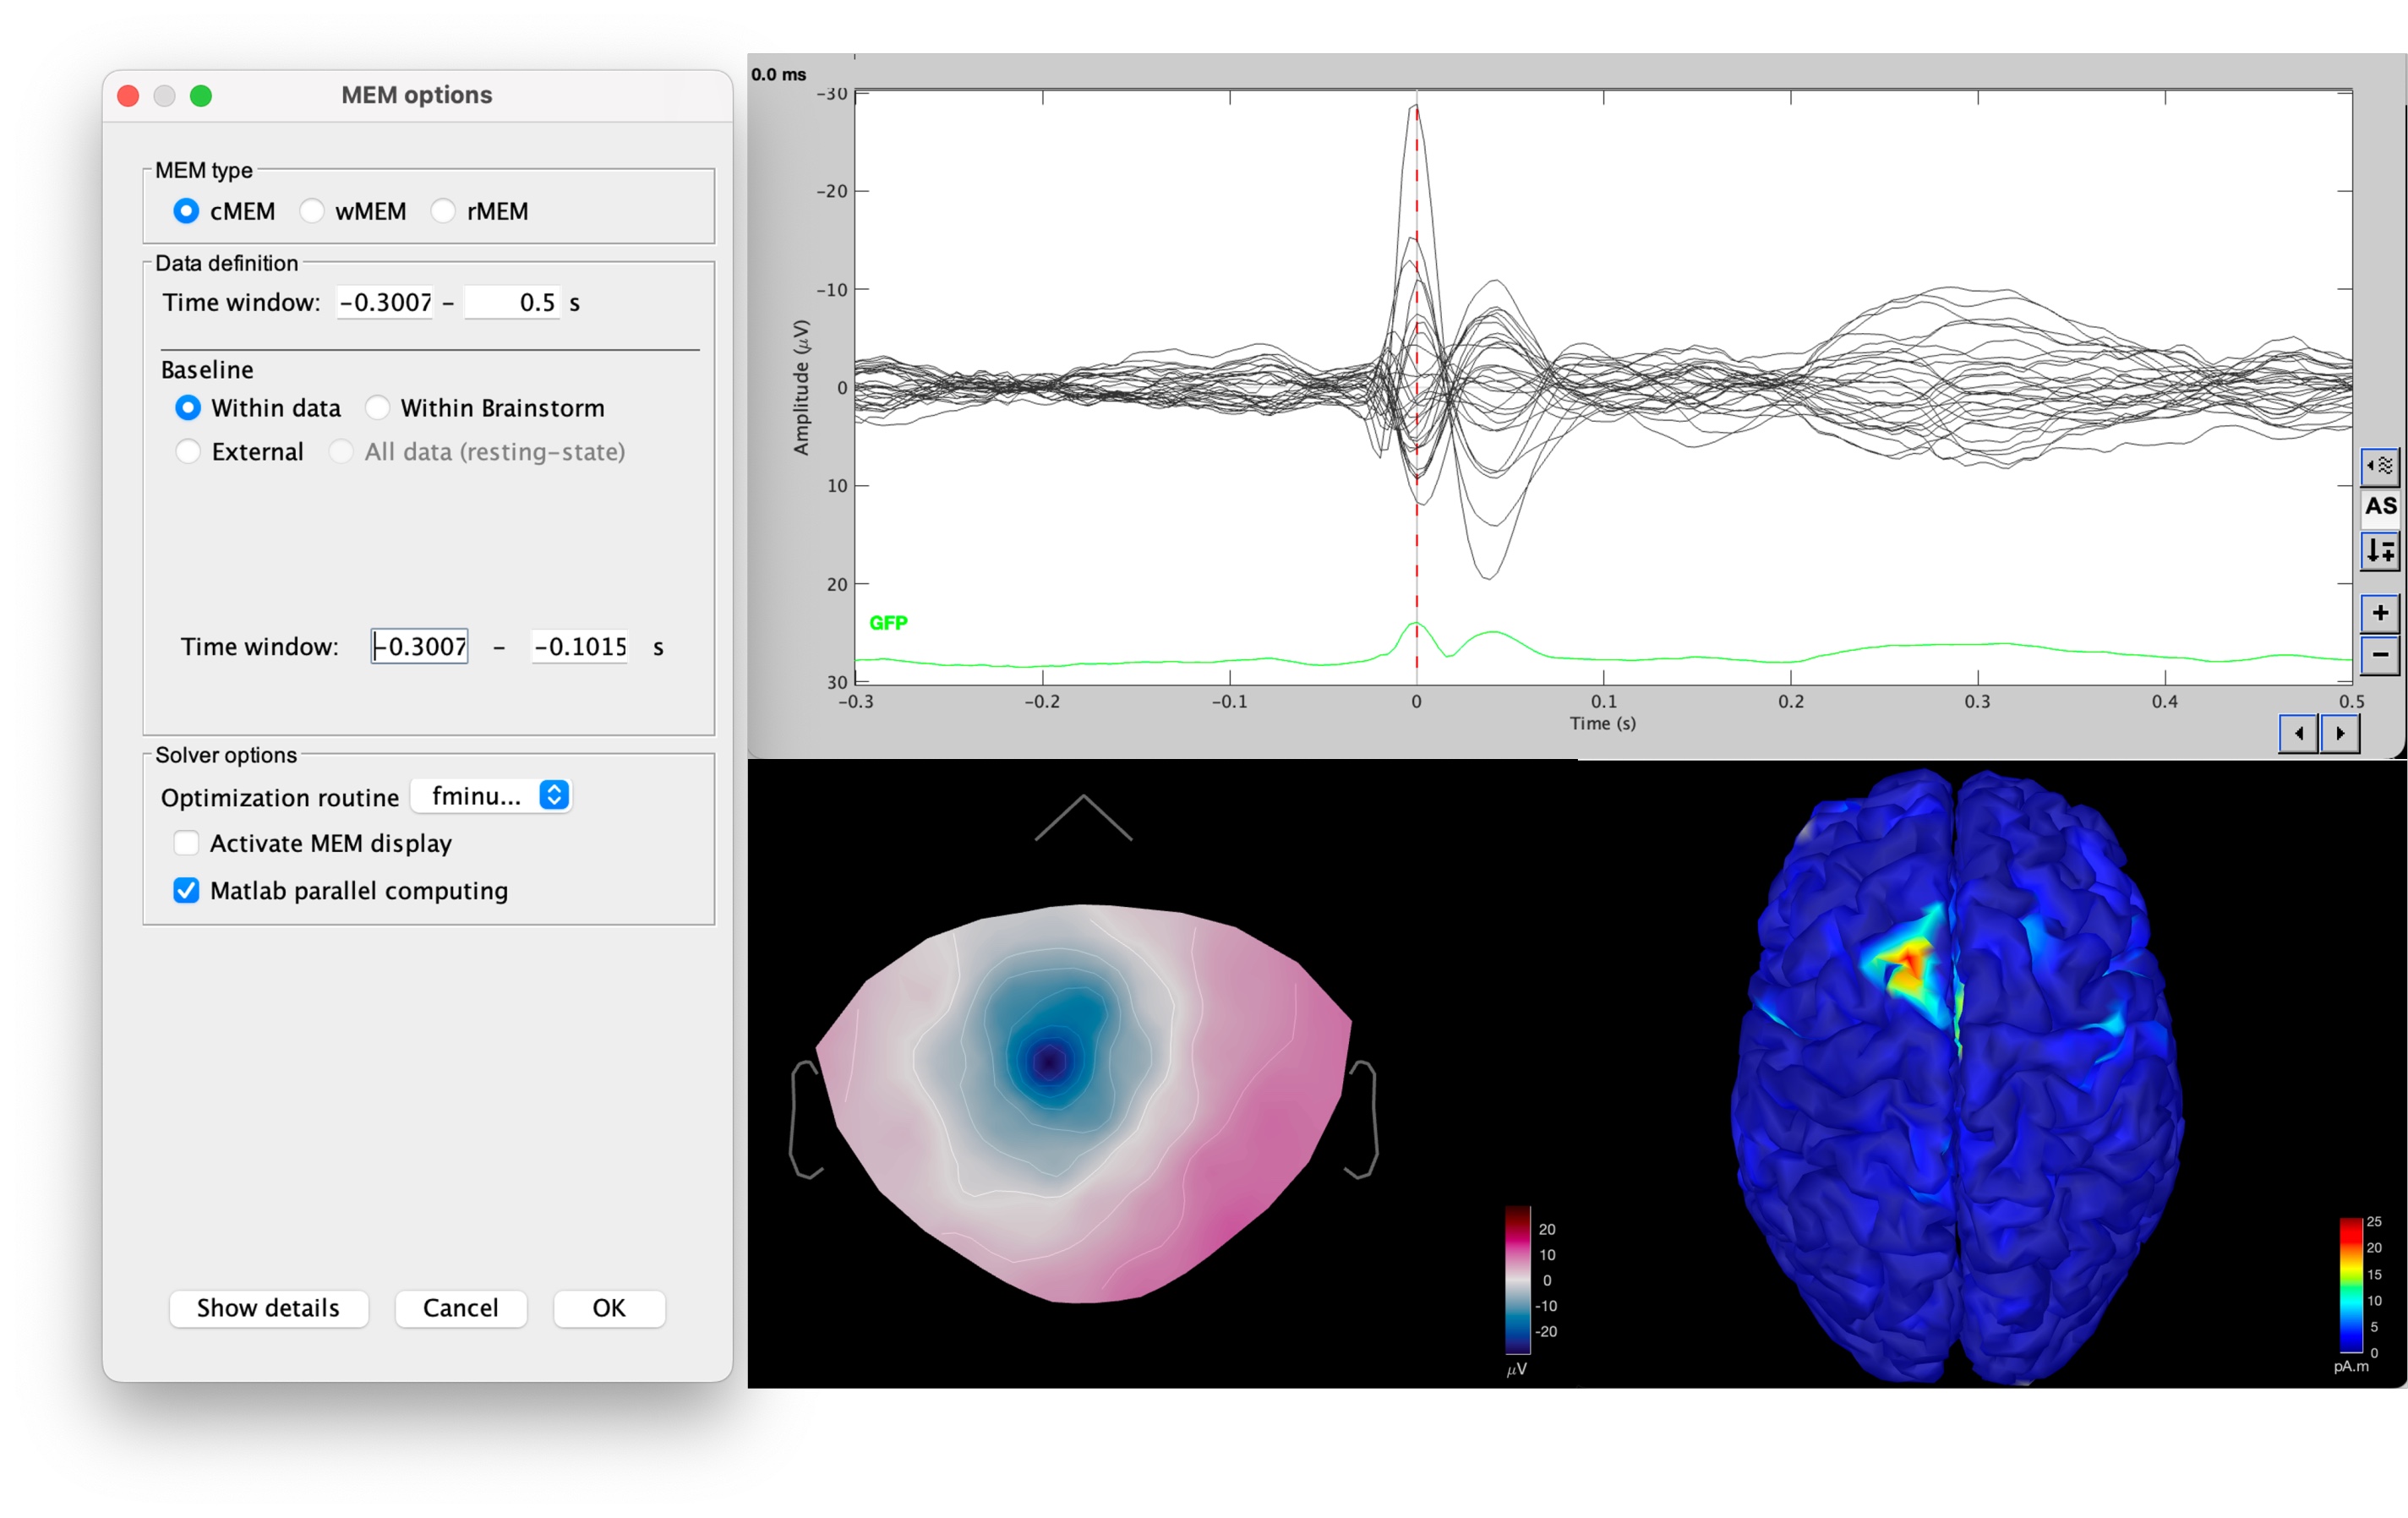Click the display mode waves icon

[x=2379, y=465]
